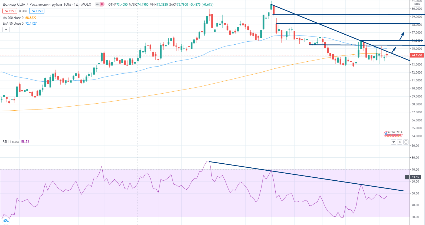Select the descending trend line on the RSI pane
The width and height of the screenshot is (425, 225).
pos(306,176)
